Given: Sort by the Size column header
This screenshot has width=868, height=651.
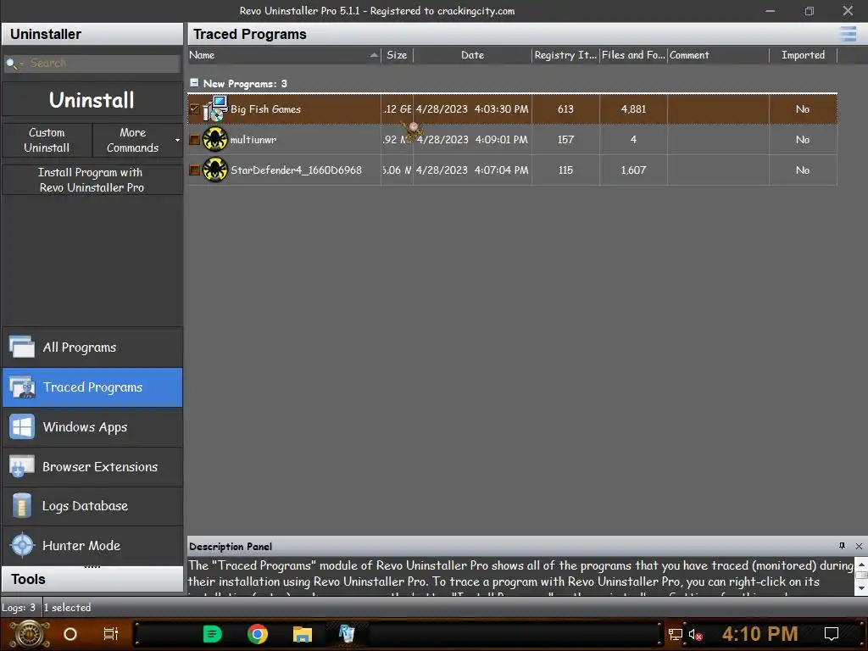Looking at the screenshot, I should point(397,55).
